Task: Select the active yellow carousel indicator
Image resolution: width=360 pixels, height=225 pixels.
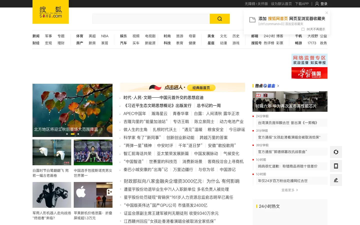Action: [72, 134]
